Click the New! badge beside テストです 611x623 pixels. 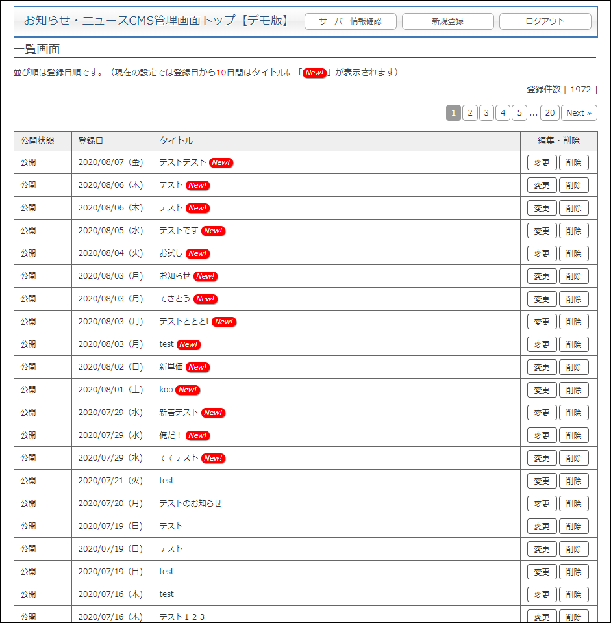[213, 231]
